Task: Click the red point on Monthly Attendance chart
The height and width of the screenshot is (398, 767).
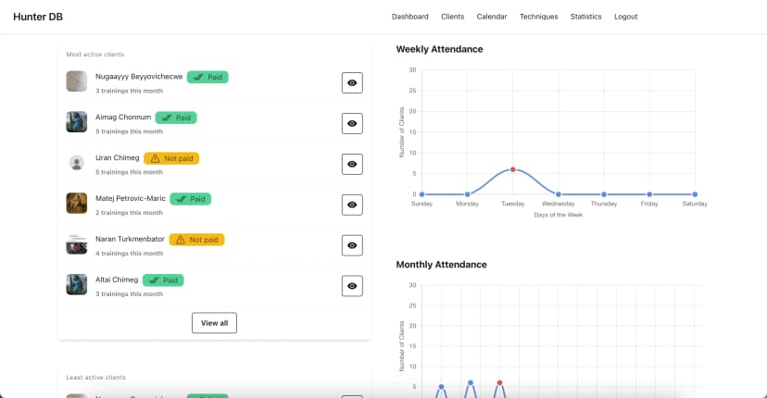Action: click(x=499, y=383)
